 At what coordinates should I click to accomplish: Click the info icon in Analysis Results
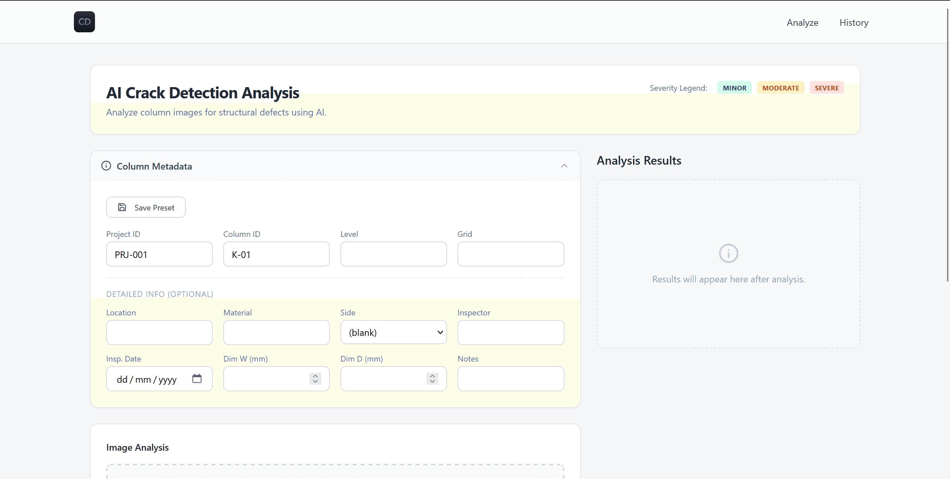728,253
